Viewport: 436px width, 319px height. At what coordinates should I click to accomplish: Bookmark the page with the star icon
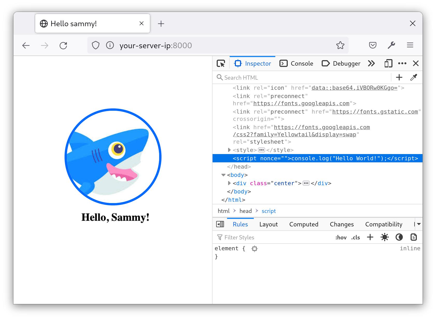click(x=340, y=45)
